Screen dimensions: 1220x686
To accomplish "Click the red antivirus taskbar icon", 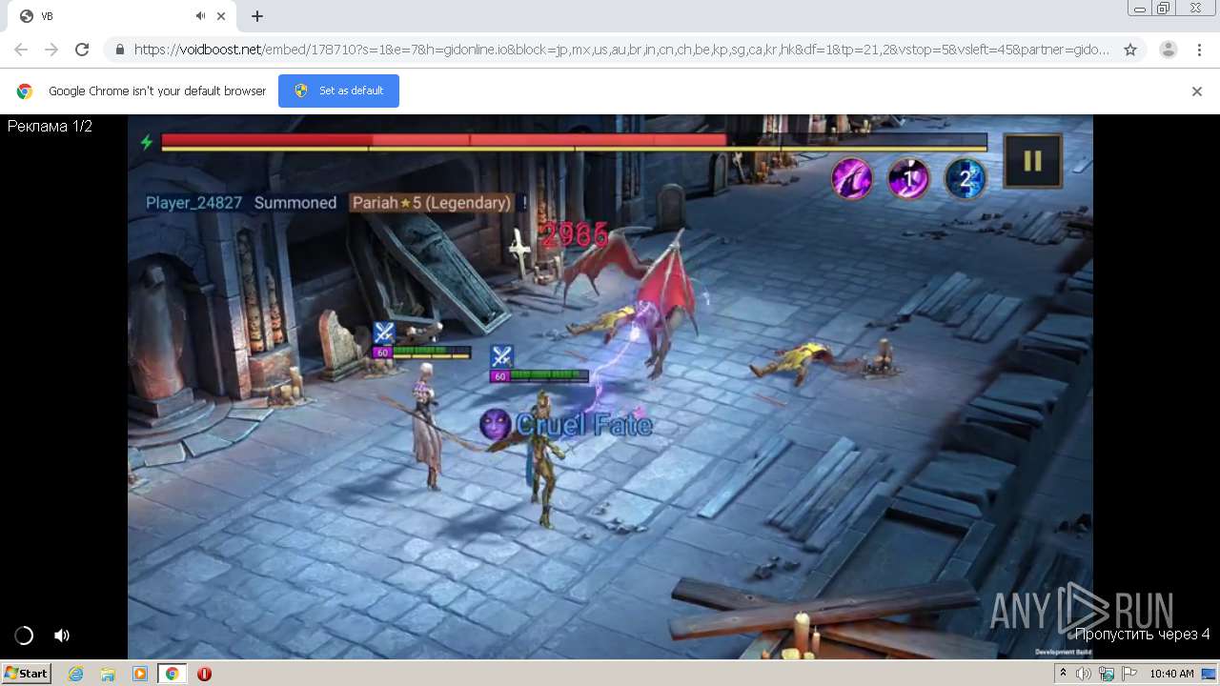I will (x=204, y=674).
